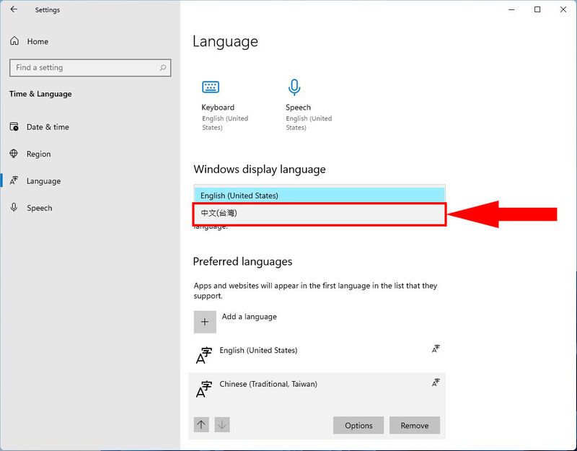Click the Date & time calendar icon
Viewport: 577px width, 451px height.
pos(14,127)
